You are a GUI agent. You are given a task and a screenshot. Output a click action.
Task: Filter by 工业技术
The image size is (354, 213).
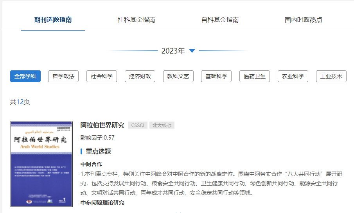click(x=331, y=76)
